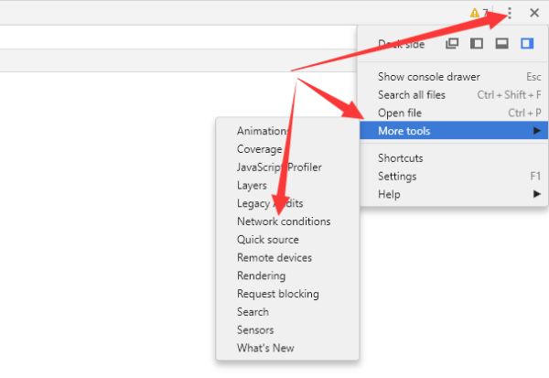Close the DevTools panel

pyautogui.click(x=534, y=13)
